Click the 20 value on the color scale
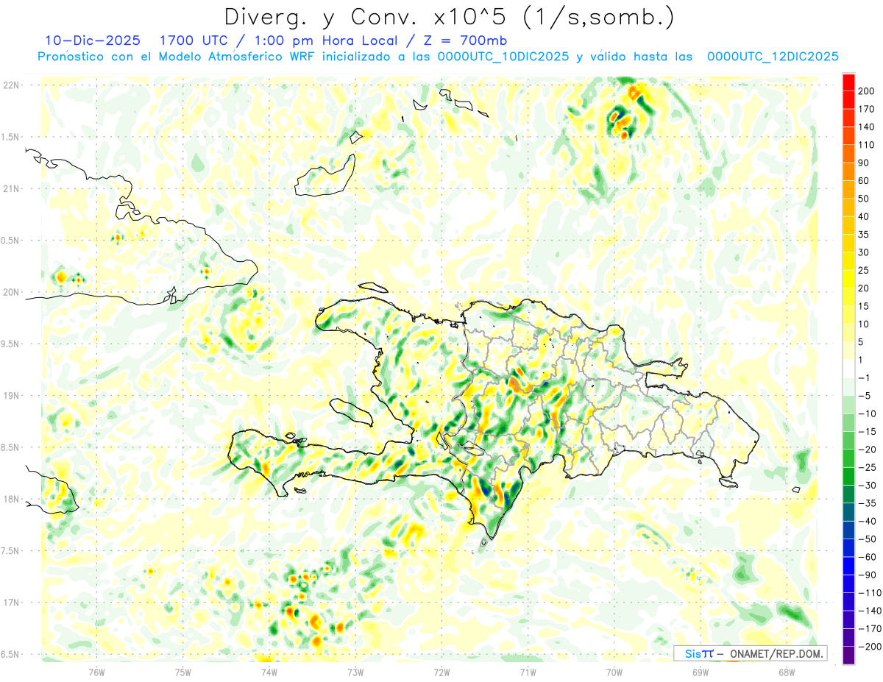Viewport: 883px width, 682px height. click(865, 288)
